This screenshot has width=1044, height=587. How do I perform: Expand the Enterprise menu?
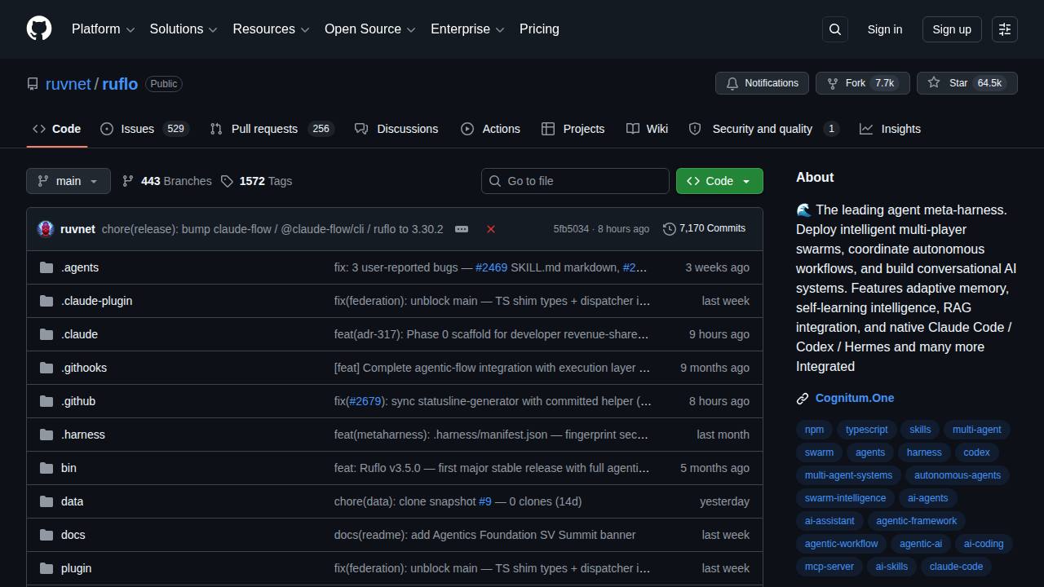coord(468,29)
